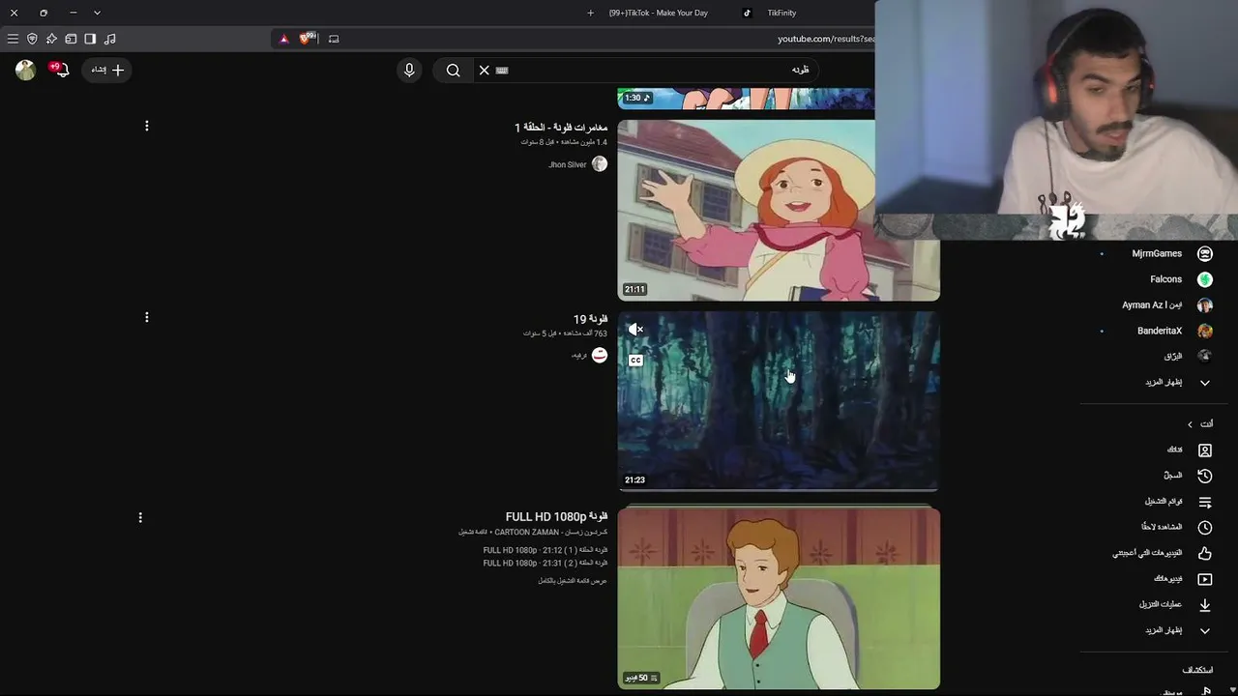Open playlist episode FULL HD 1080p 21:31 (2)
Image resolution: width=1238 pixels, height=696 pixels.
coord(545,563)
